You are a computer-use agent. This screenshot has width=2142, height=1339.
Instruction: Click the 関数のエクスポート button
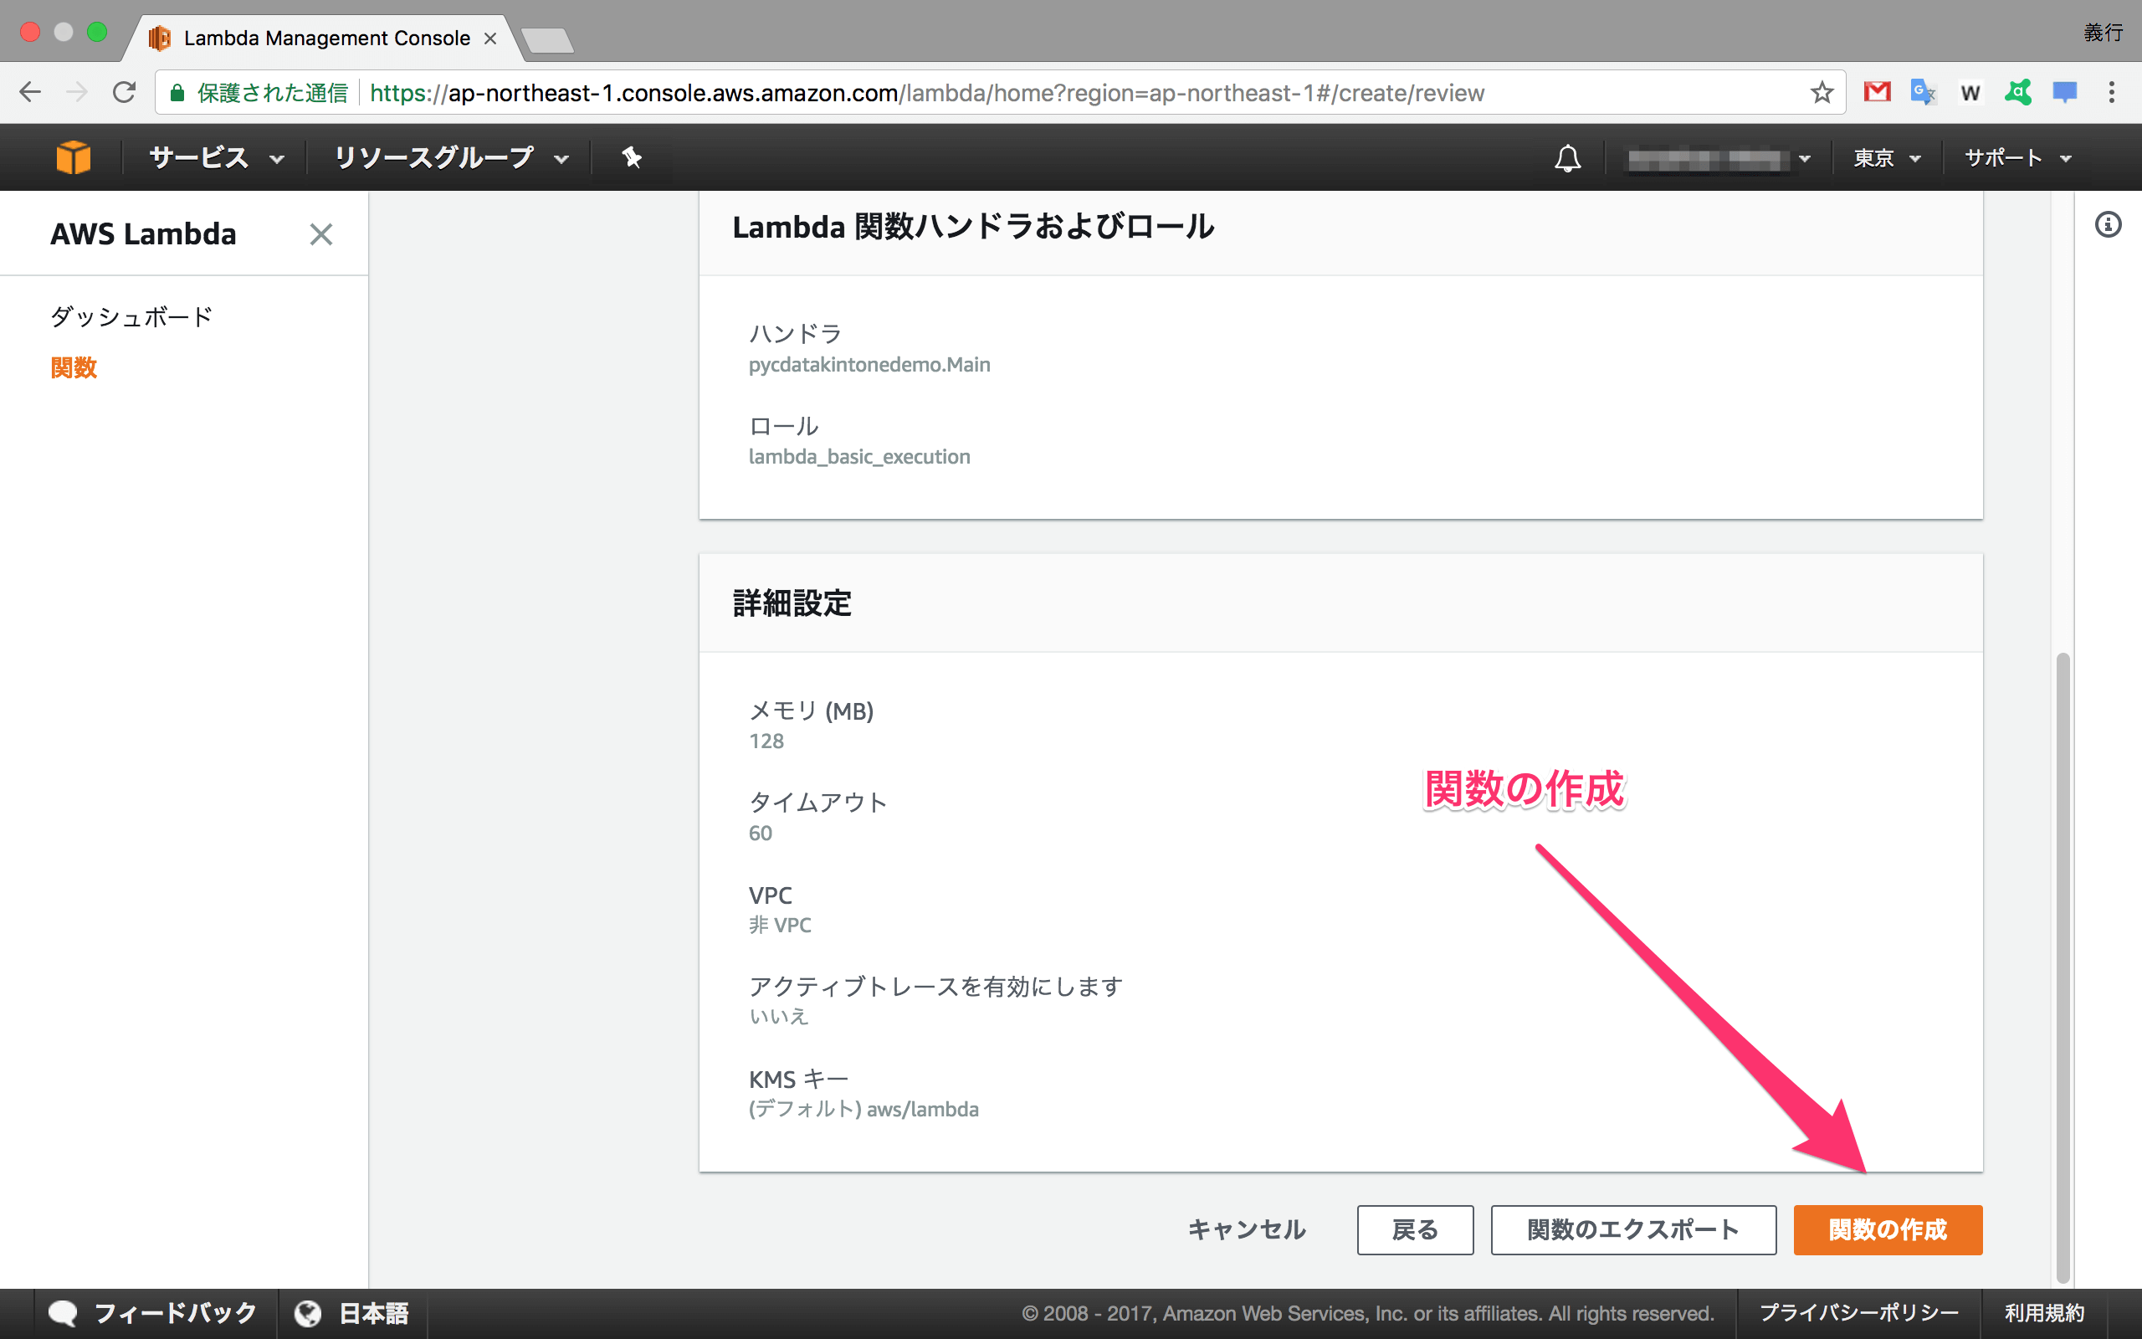(x=1632, y=1229)
